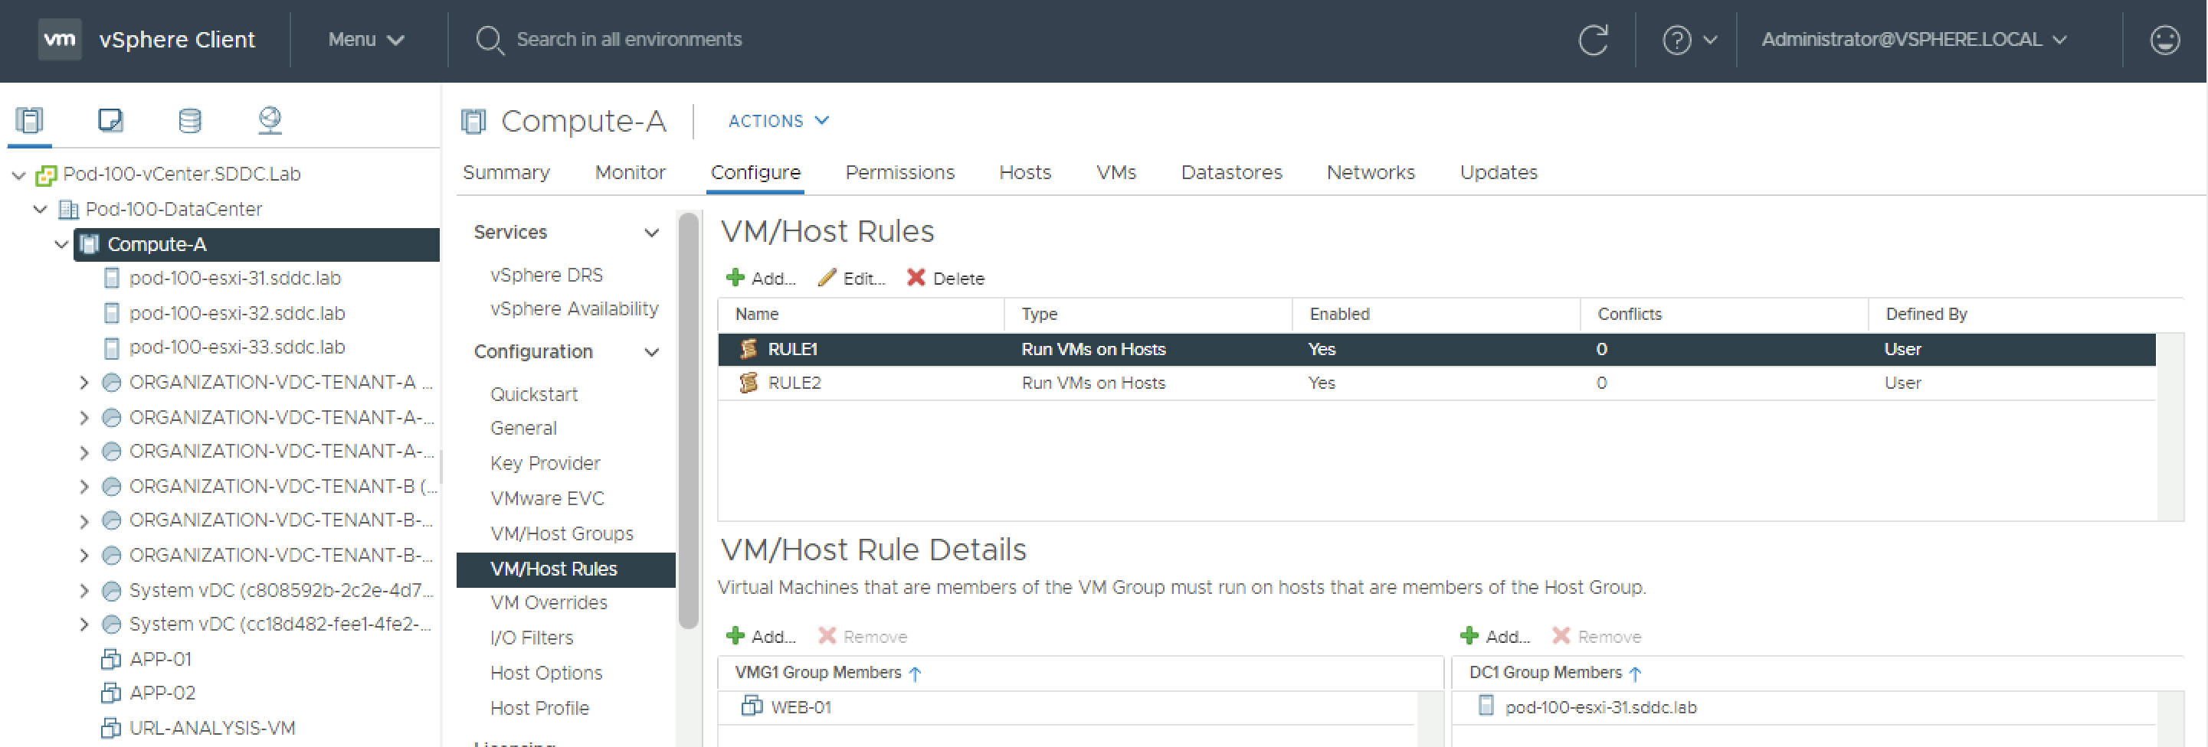Open the Monitor tab
Viewport: 2208px width, 747px height.
(x=630, y=172)
